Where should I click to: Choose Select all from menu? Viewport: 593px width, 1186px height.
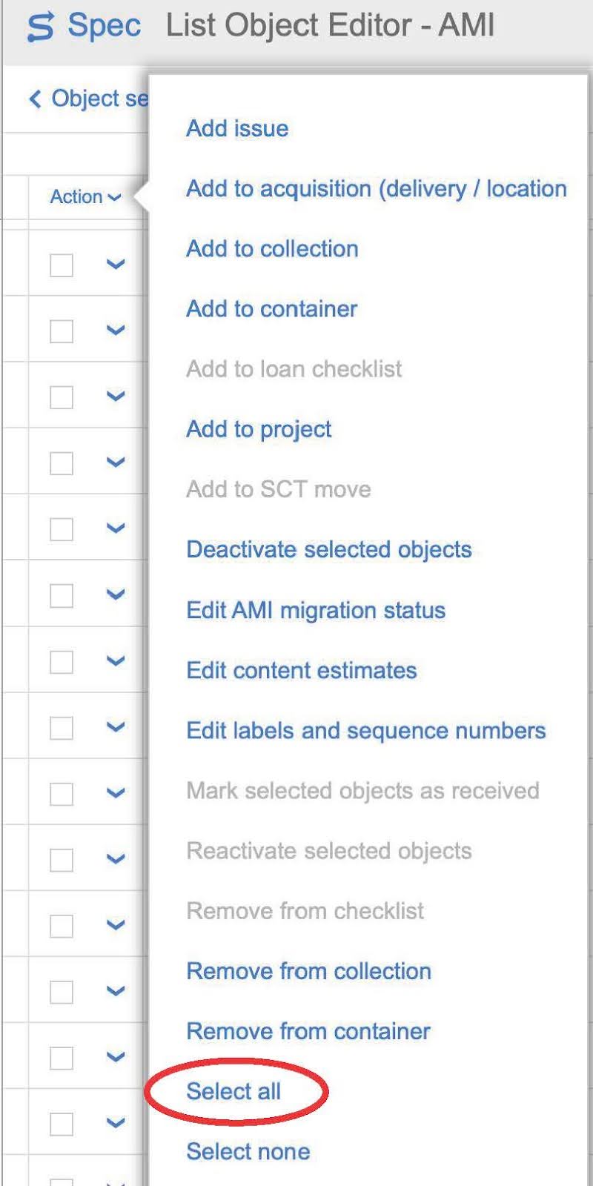click(x=233, y=1091)
